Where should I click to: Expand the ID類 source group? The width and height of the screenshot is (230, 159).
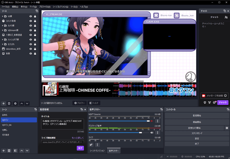pyautogui.click(x=3, y=16)
